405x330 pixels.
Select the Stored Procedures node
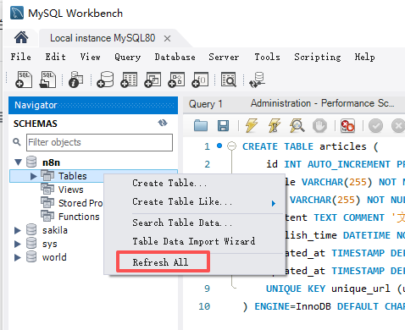tap(80, 203)
